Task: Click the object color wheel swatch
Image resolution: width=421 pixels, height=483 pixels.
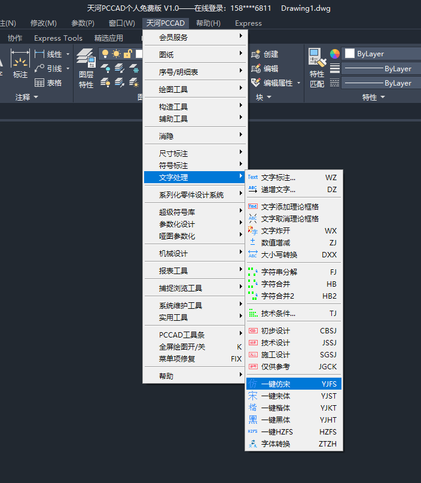Action: [335, 54]
